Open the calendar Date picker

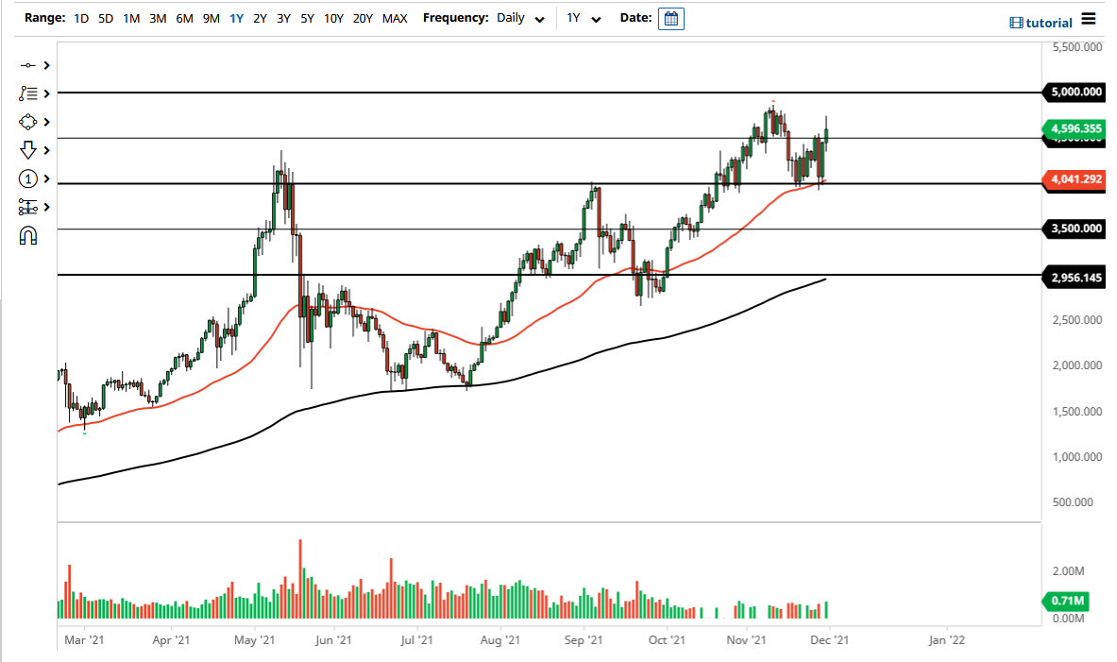670,18
